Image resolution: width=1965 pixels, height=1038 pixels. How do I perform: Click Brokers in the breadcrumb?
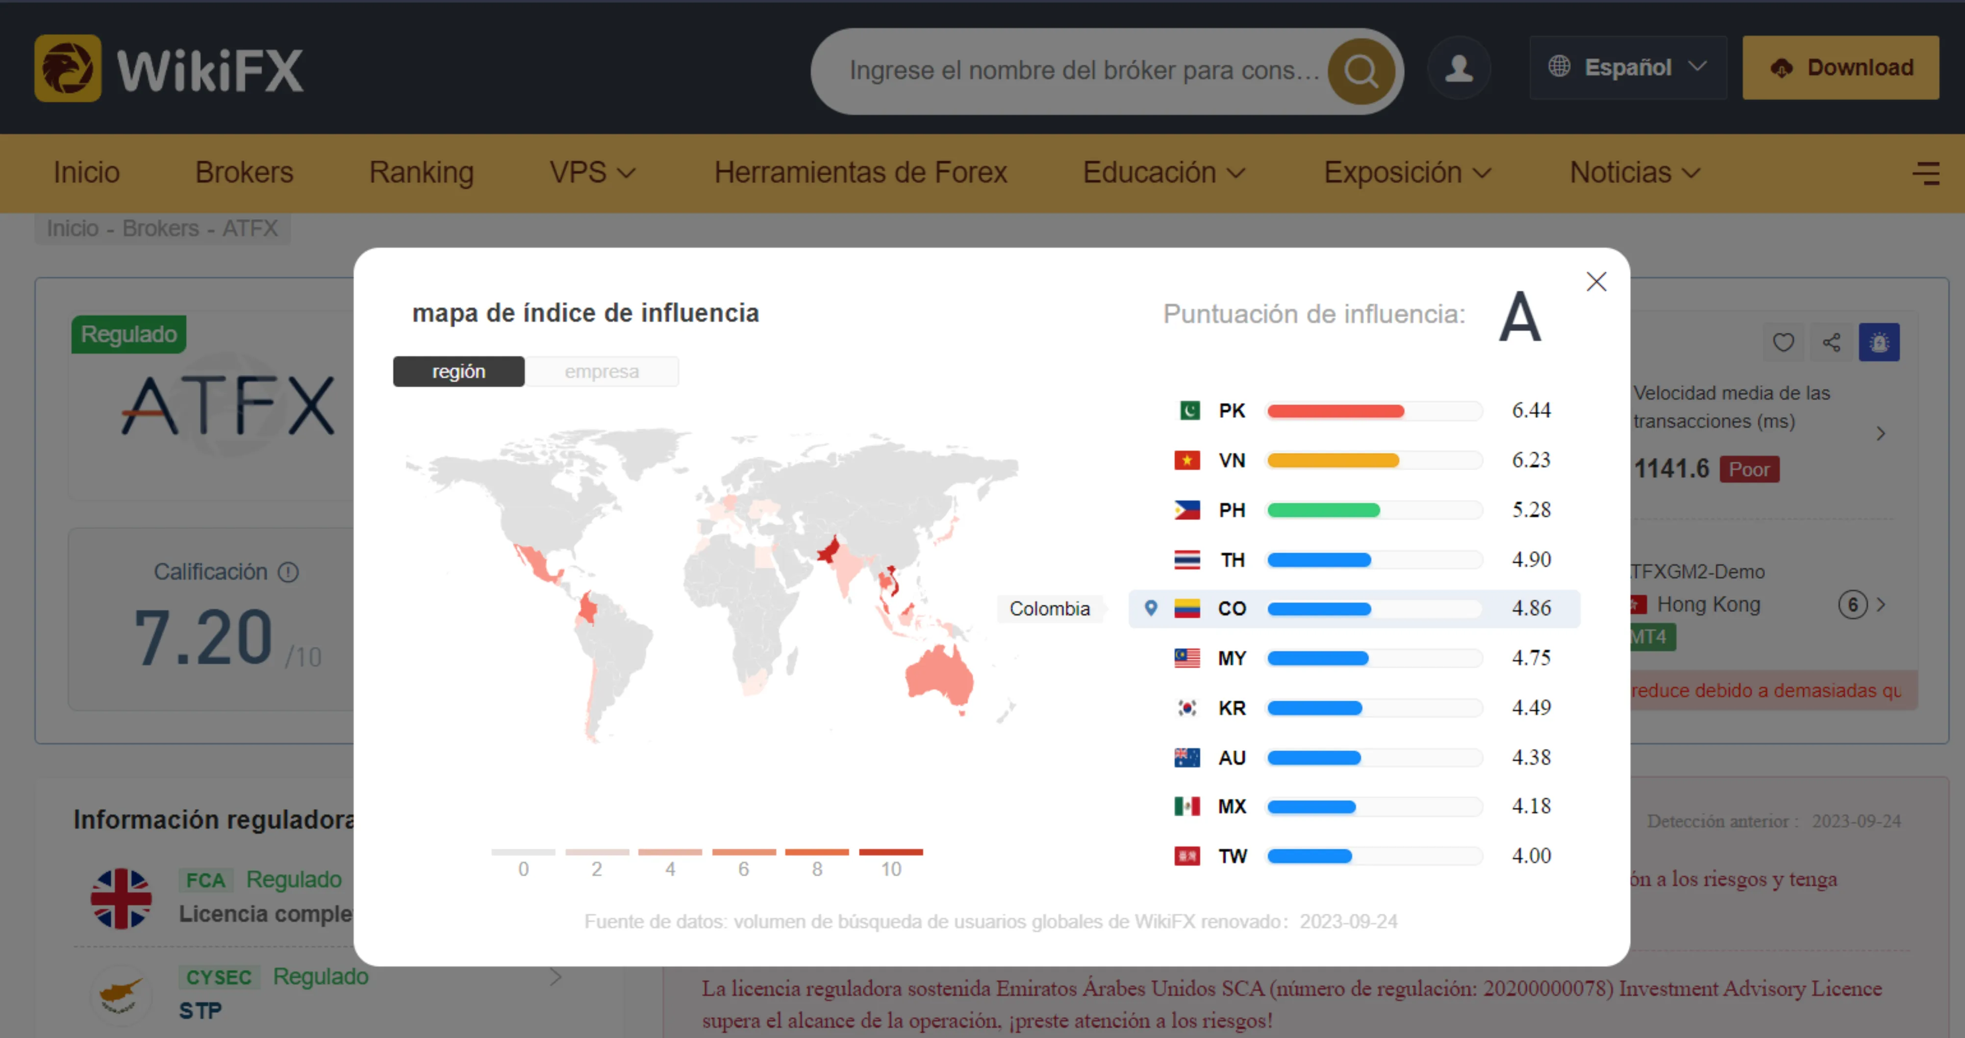(x=160, y=228)
